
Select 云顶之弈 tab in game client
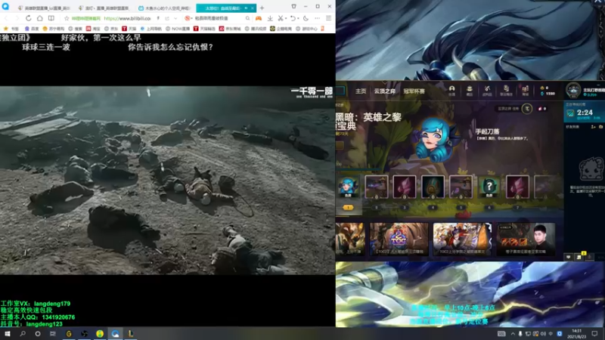tap(384, 91)
